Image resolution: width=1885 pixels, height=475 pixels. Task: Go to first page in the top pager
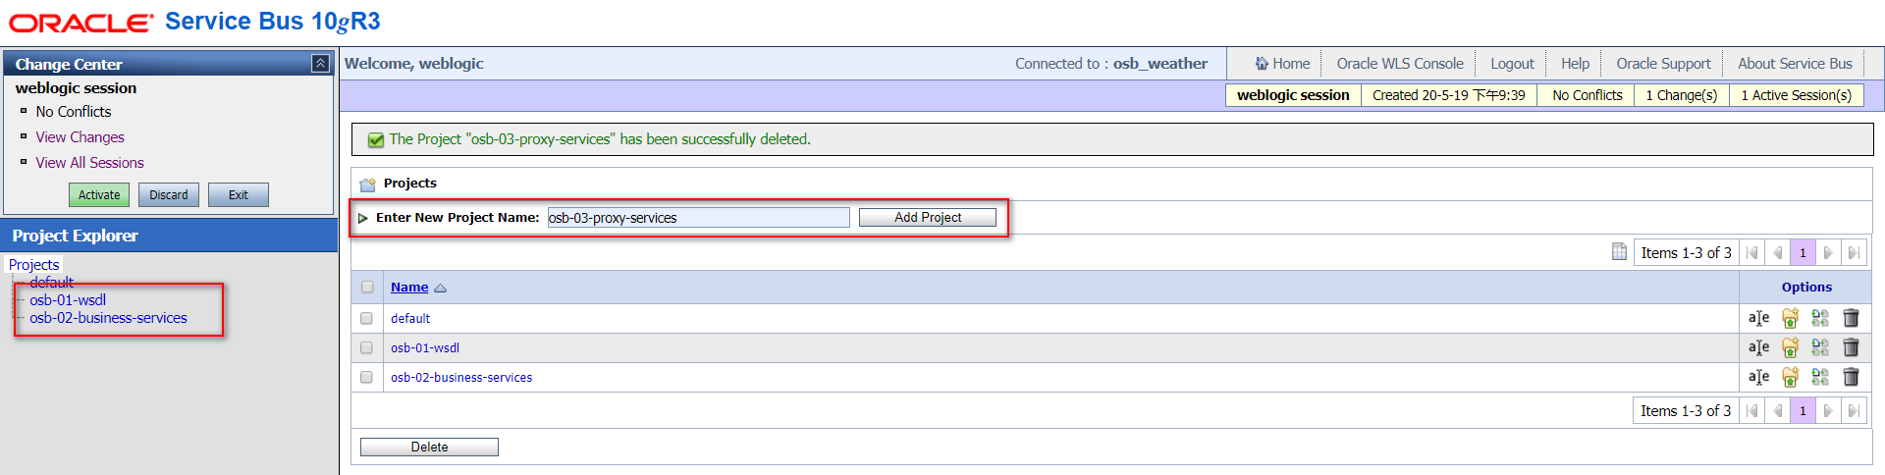pos(1751,253)
